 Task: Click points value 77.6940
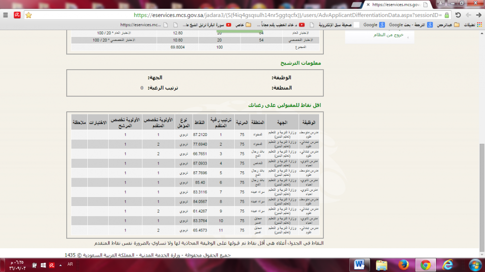click(x=200, y=144)
